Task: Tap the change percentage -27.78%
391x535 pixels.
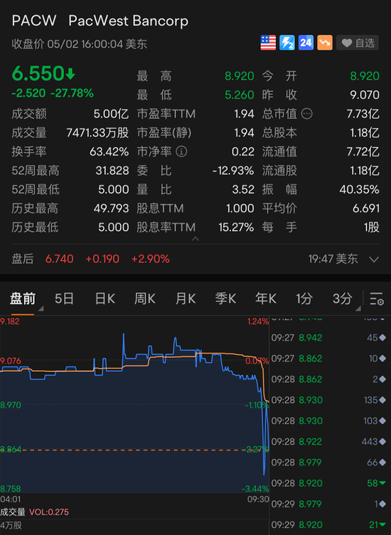Action: (x=72, y=92)
